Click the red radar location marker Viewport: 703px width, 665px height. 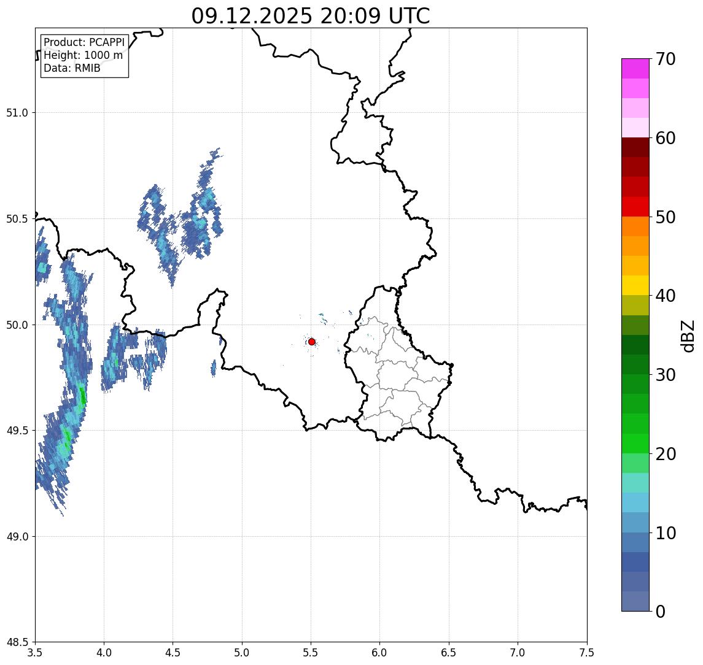coord(312,342)
